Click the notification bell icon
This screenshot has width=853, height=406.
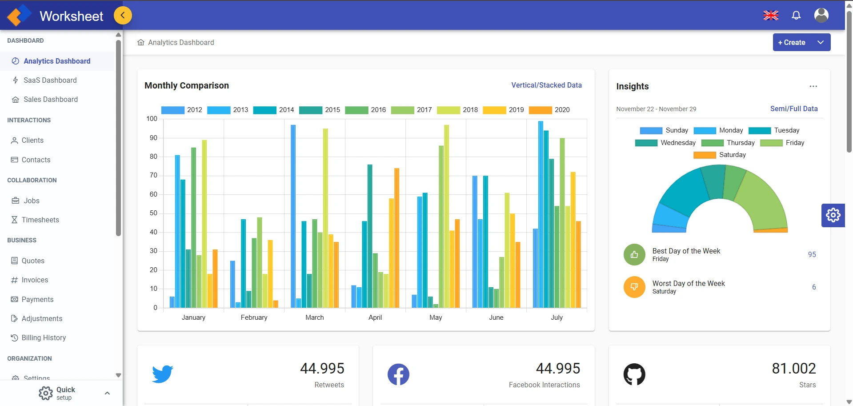(796, 16)
